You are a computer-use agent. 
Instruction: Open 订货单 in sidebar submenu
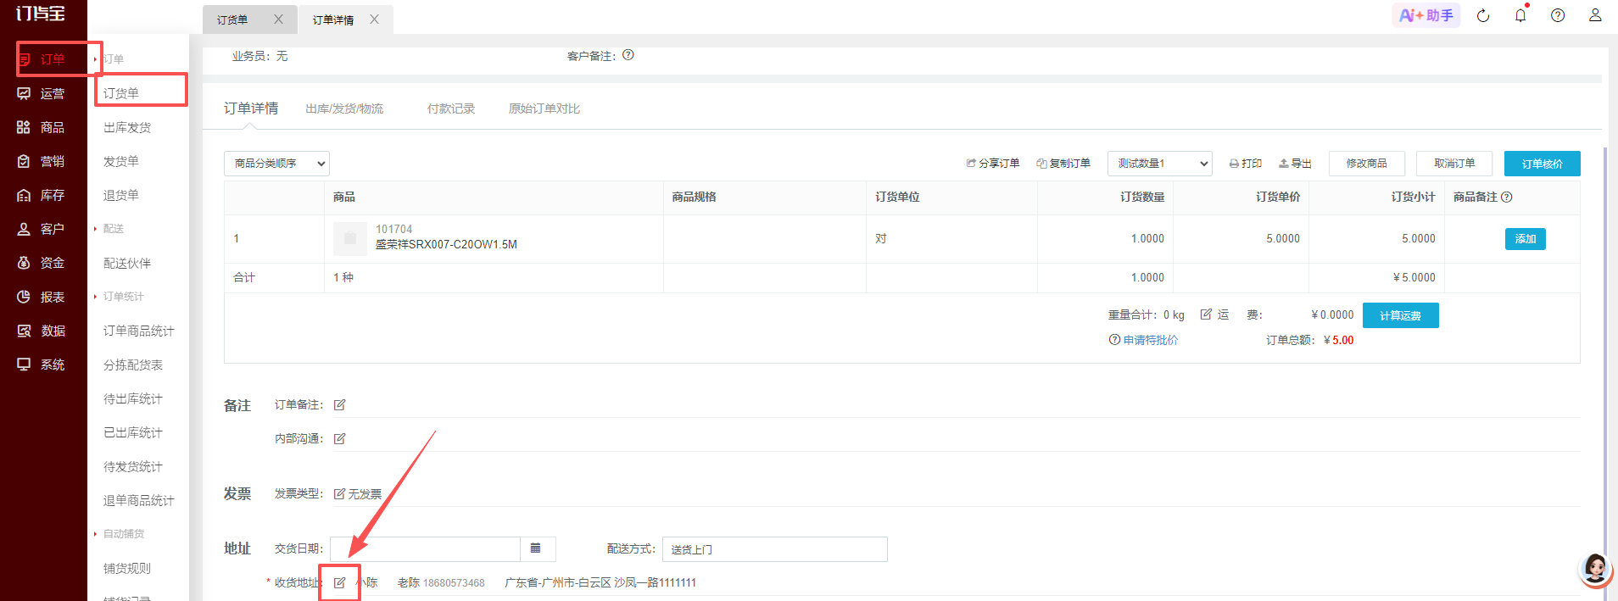coord(121,93)
